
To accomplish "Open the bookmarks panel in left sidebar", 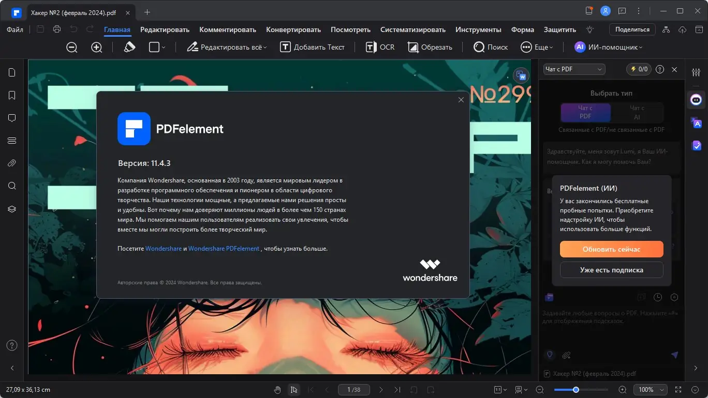I will click(12, 95).
